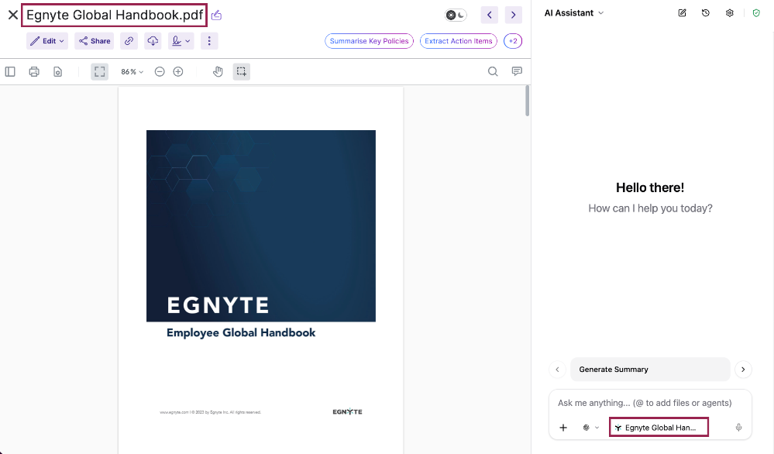The height and width of the screenshot is (454, 774).
Task: Click the Generate Summary suggestion
Action: click(650, 369)
